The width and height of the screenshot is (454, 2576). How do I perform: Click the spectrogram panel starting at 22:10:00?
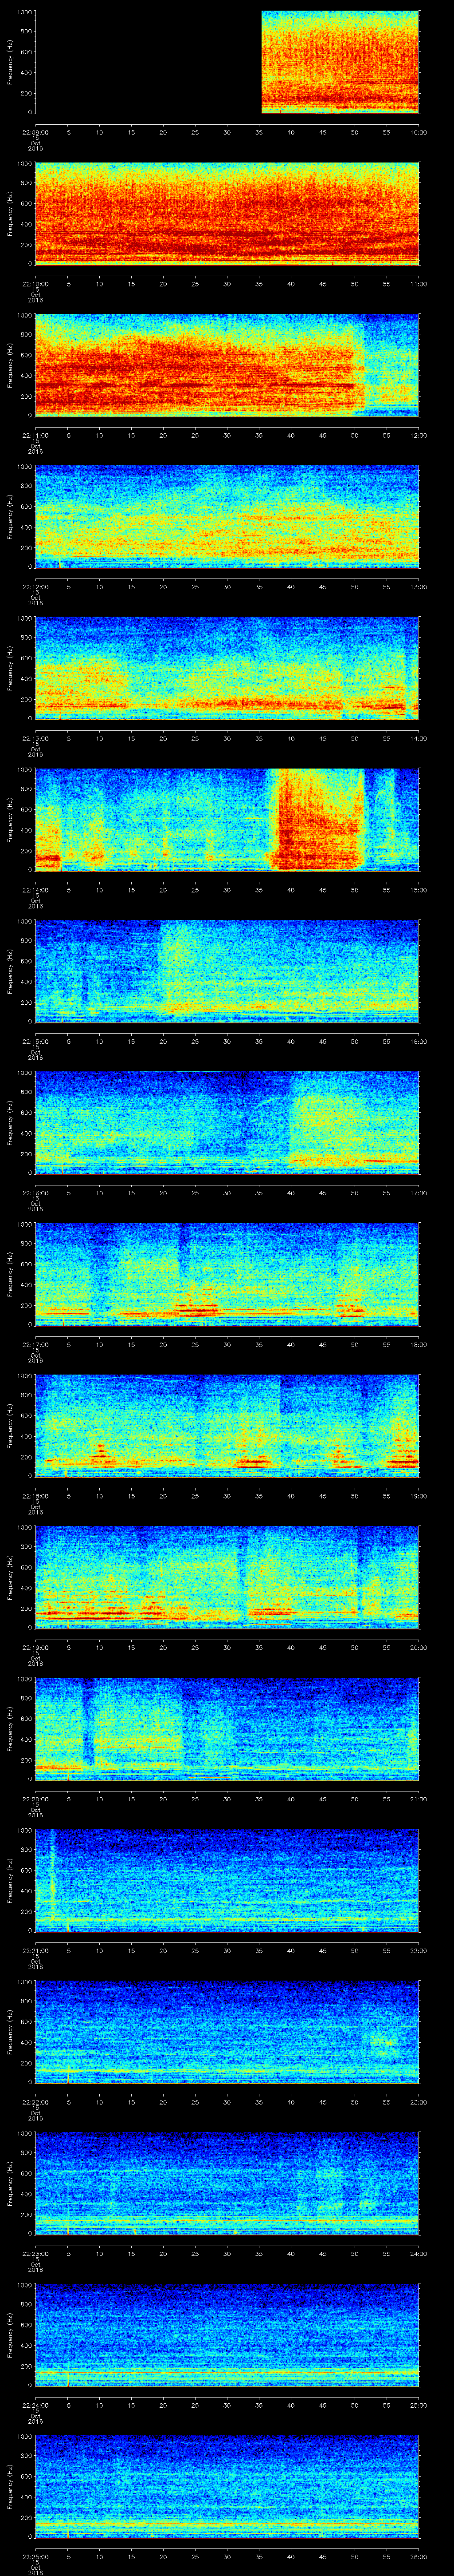pyautogui.click(x=227, y=213)
